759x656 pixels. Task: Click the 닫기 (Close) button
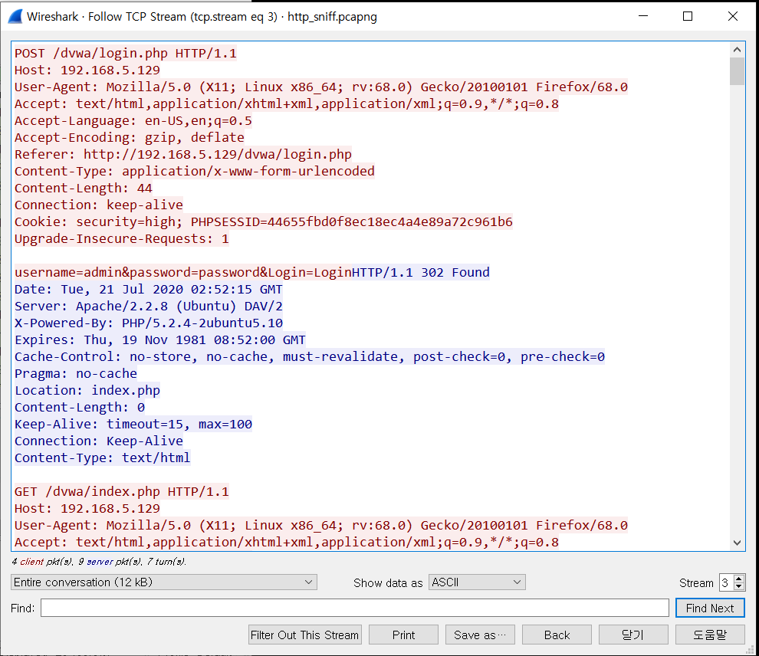pos(633,635)
